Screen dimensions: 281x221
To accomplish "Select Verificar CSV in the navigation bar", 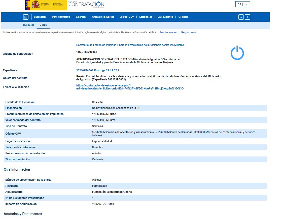I will 127,17.
